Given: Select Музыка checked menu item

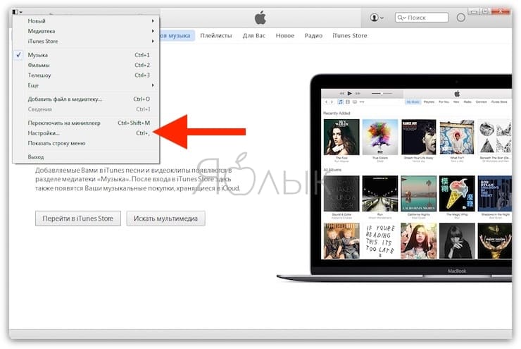Looking at the screenshot, I should pyautogui.click(x=86, y=55).
